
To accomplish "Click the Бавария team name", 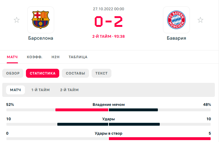I will 176,38.
